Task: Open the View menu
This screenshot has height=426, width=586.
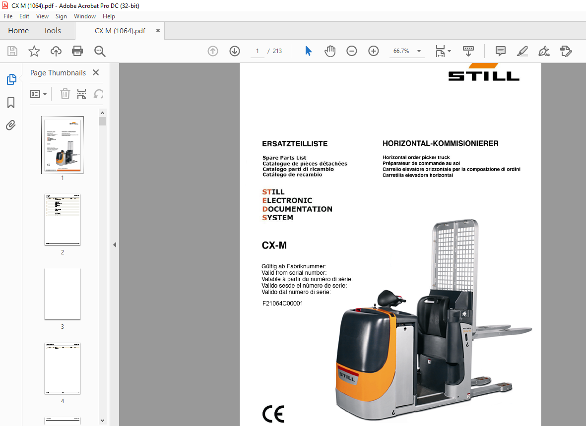Action: click(42, 16)
